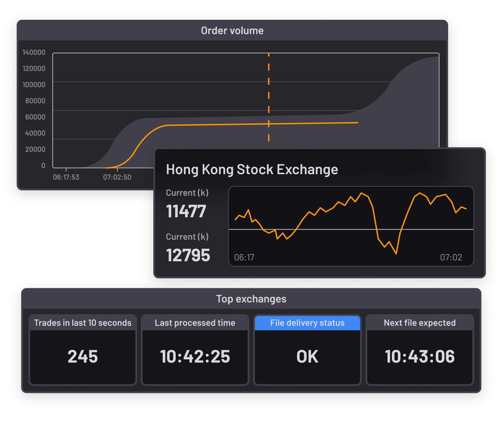Click the 245 trades value

point(82,356)
